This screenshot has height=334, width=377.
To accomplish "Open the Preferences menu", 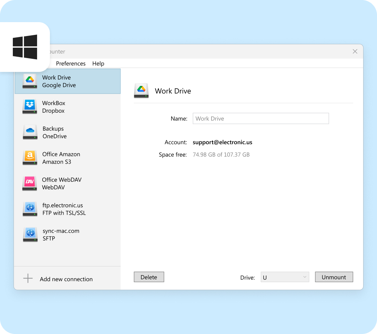I will click(x=71, y=64).
